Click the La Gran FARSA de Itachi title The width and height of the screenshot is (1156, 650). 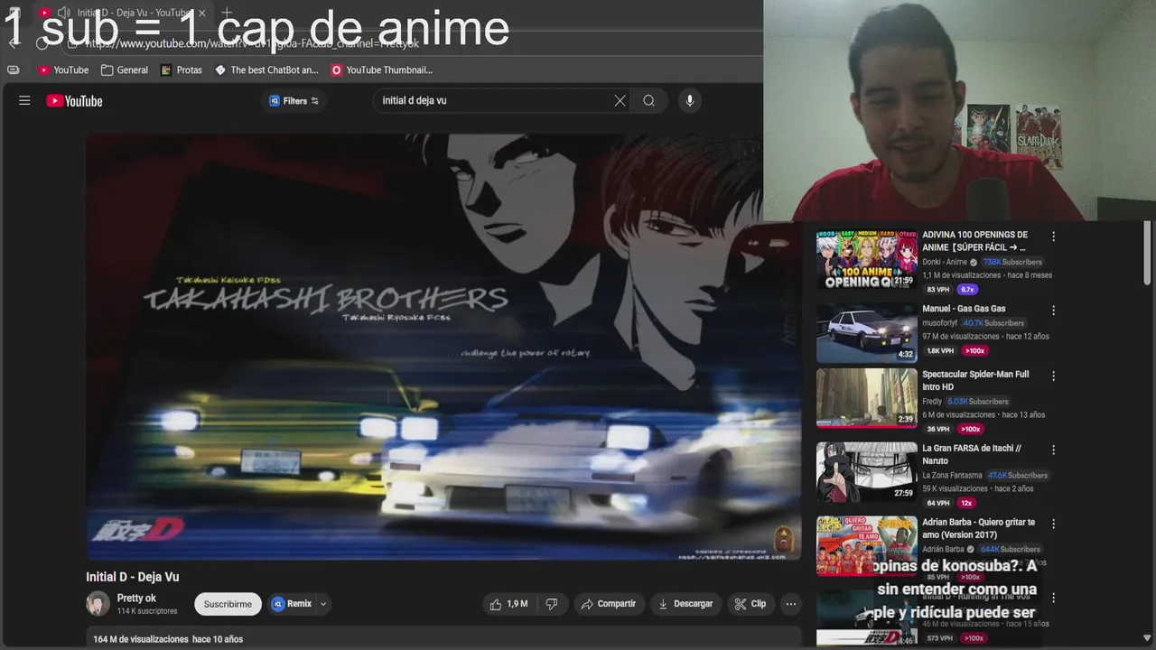972,454
